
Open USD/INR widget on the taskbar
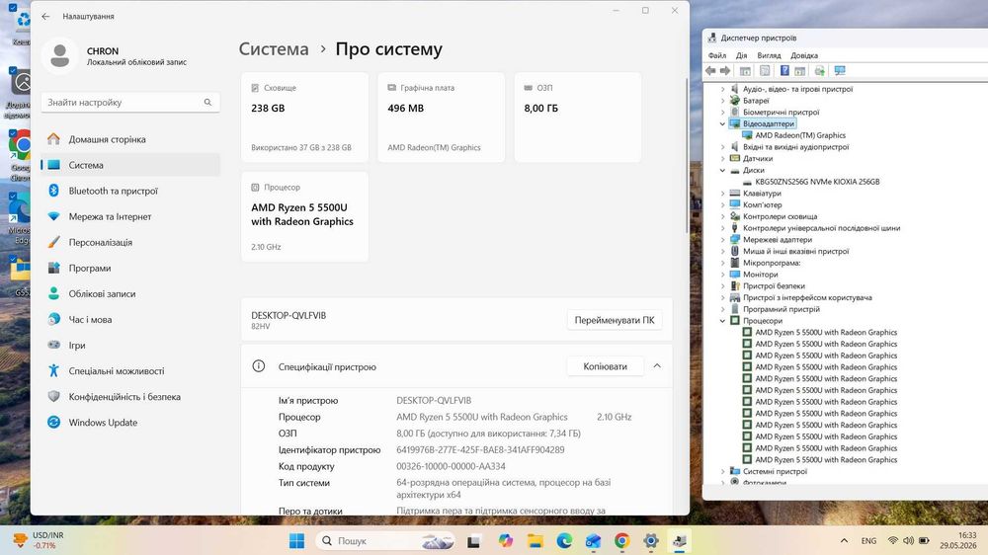[x=40, y=540]
